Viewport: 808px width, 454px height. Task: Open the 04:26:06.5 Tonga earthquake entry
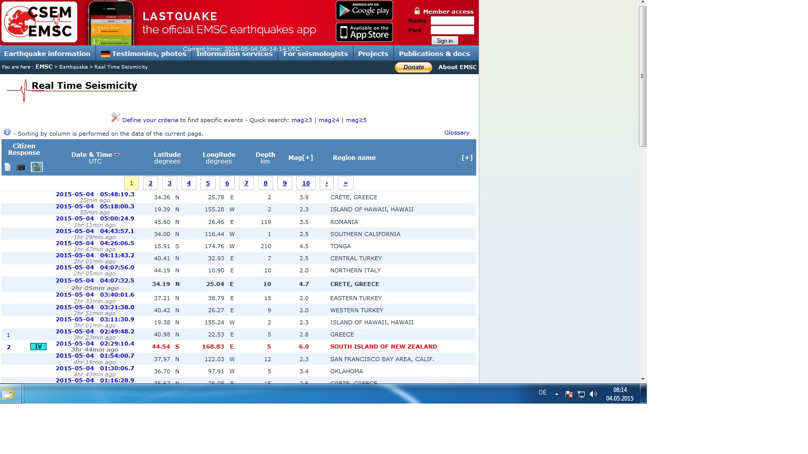click(95, 243)
